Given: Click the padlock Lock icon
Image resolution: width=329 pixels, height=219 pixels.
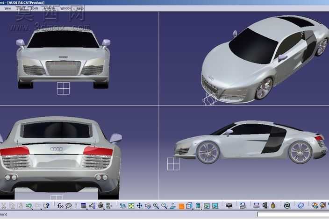Looking at the screenshot, I should [100, 205].
